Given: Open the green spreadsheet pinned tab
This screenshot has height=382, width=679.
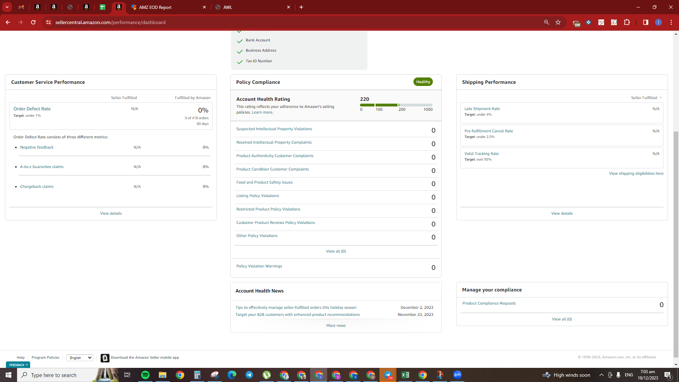Looking at the screenshot, I should coord(103,7).
